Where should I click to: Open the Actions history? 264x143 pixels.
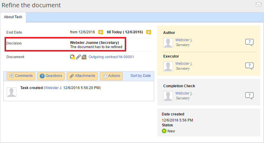tap(111, 76)
